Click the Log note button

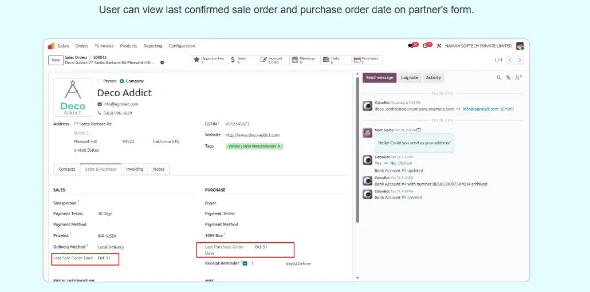click(x=409, y=77)
